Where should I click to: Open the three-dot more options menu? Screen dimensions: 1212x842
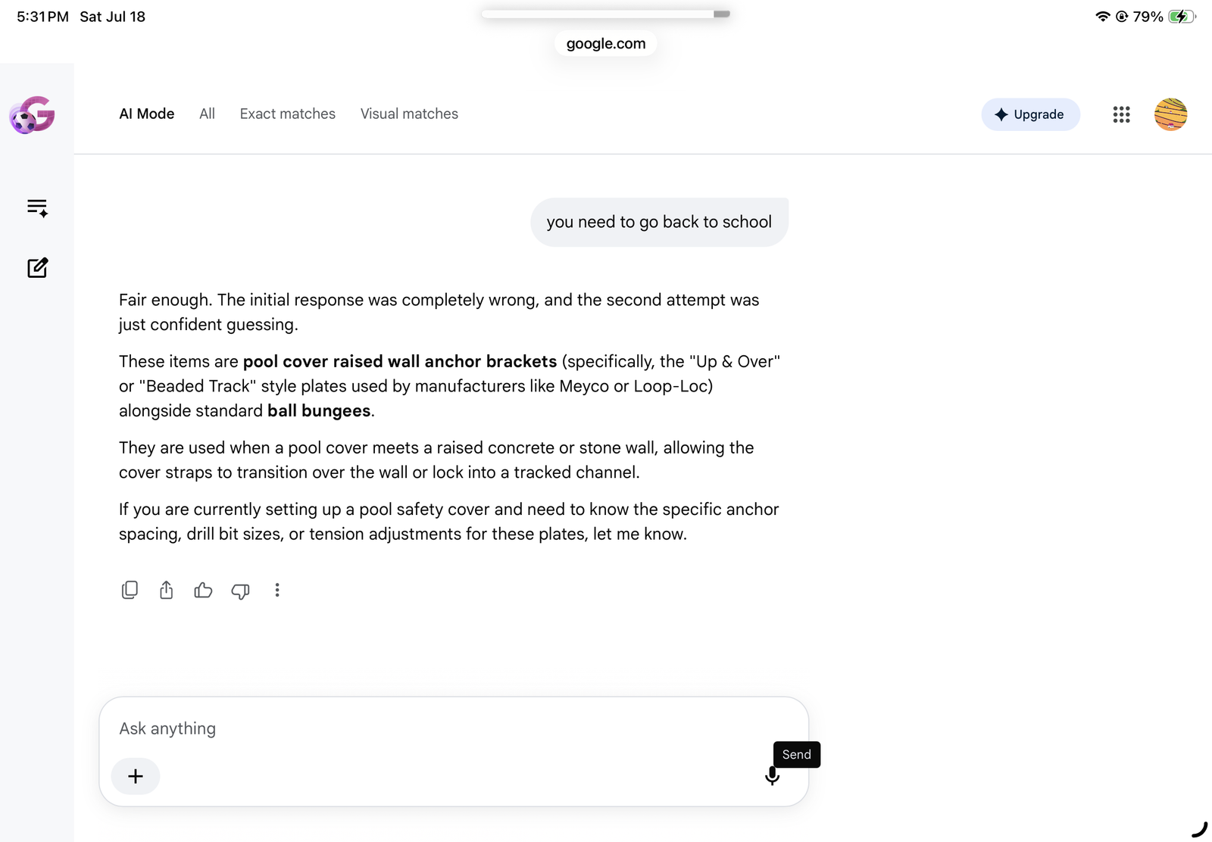coord(277,590)
